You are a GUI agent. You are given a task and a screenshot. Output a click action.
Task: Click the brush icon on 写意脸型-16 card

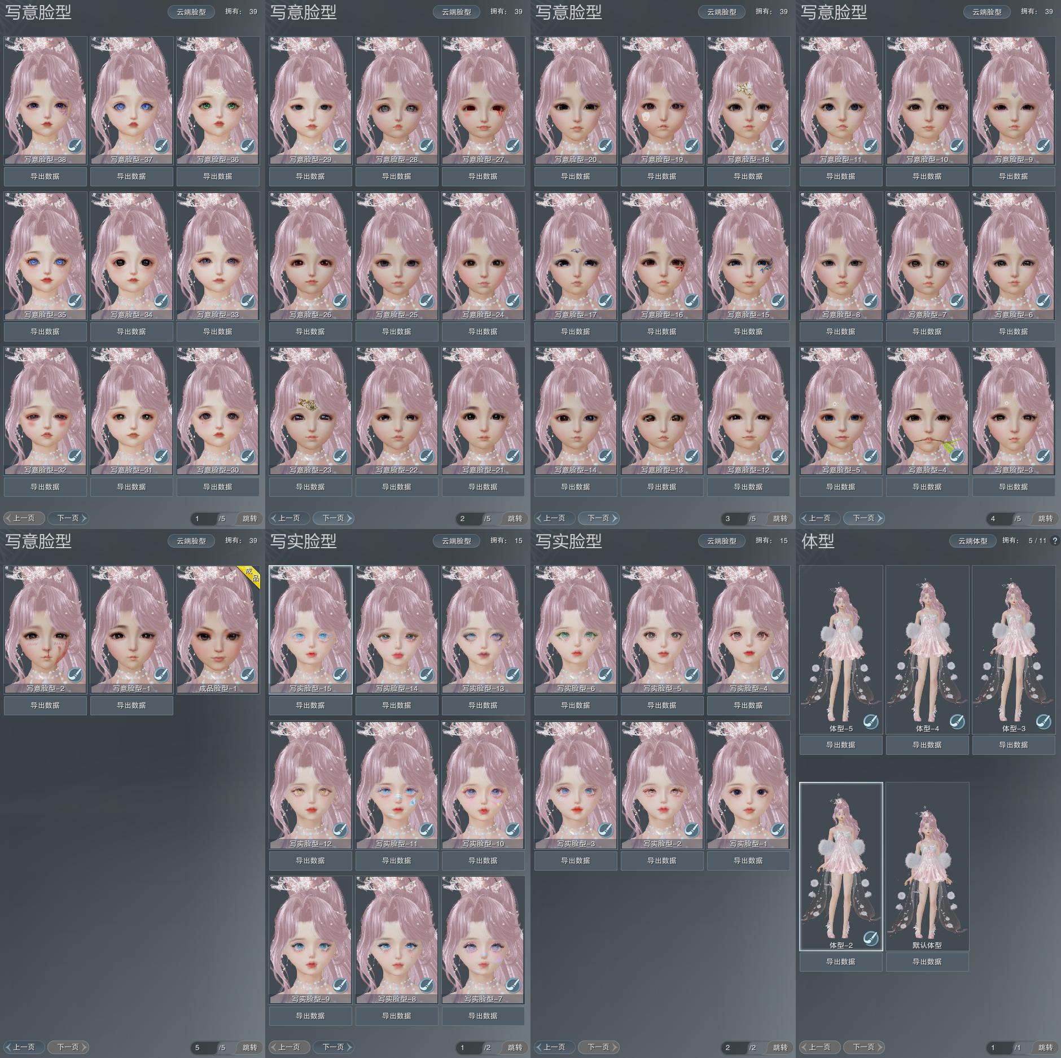(x=692, y=301)
